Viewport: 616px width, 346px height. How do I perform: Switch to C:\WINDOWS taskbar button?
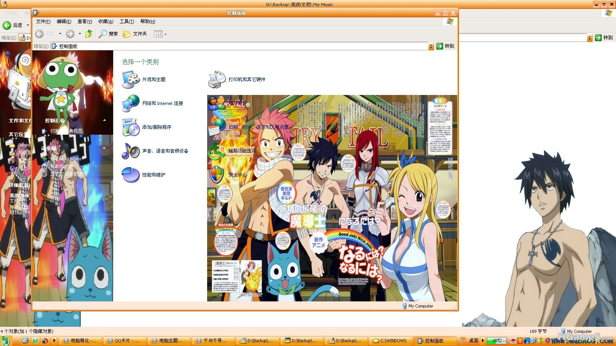pos(390,341)
